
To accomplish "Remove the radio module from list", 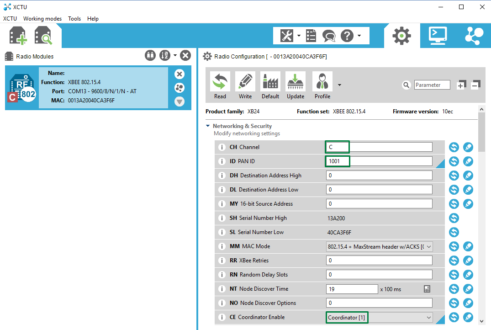I will [180, 74].
